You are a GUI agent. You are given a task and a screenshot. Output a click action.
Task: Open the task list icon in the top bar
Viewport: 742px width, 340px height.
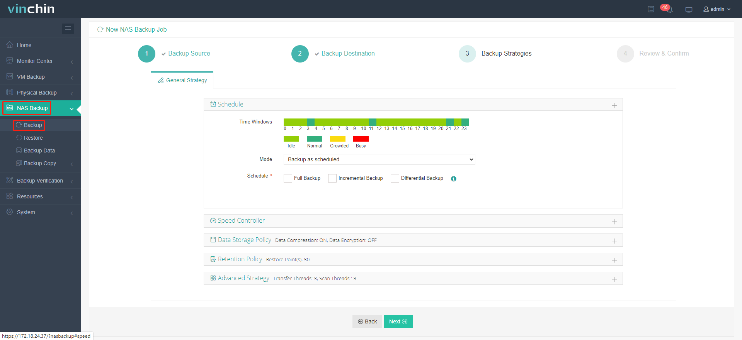[651, 9]
